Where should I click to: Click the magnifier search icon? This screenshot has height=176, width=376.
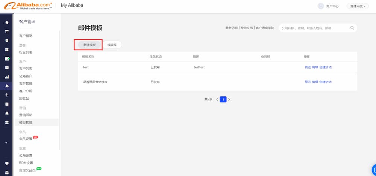pos(352,28)
